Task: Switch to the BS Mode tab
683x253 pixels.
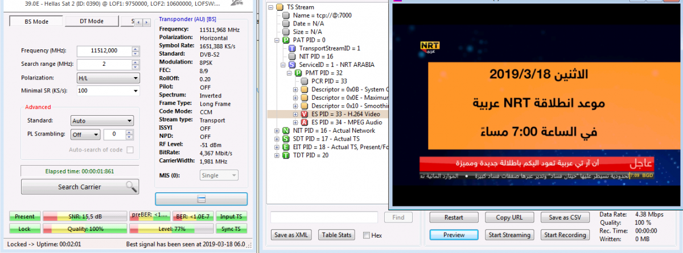Action: [x=36, y=22]
